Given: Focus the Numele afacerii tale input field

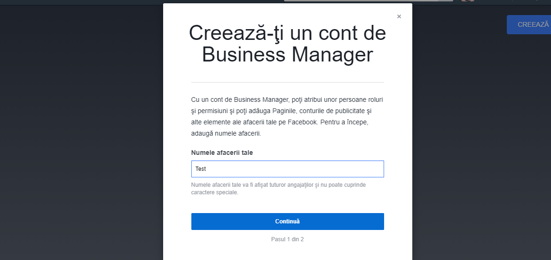Looking at the screenshot, I should tap(287, 169).
